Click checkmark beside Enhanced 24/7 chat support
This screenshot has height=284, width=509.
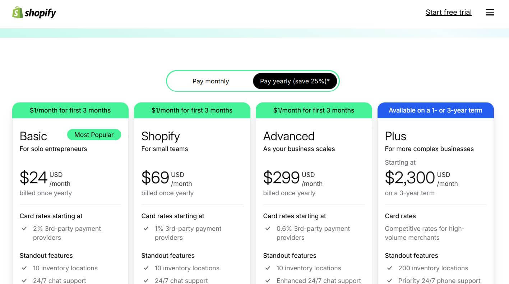[x=268, y=280]
